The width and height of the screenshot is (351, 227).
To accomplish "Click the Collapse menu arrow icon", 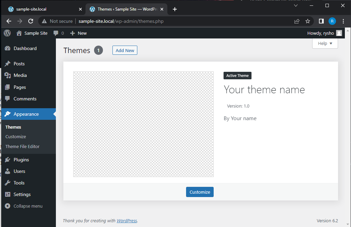I will pyautogui.click(x=7, y=206).
